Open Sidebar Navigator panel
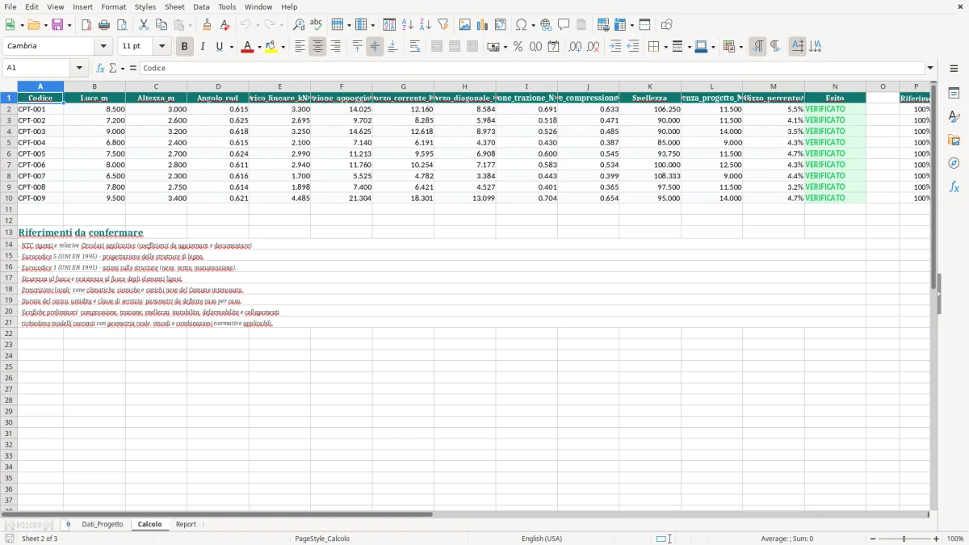The width and height of the screenshot is (969, 545). [x=954, y=163]
